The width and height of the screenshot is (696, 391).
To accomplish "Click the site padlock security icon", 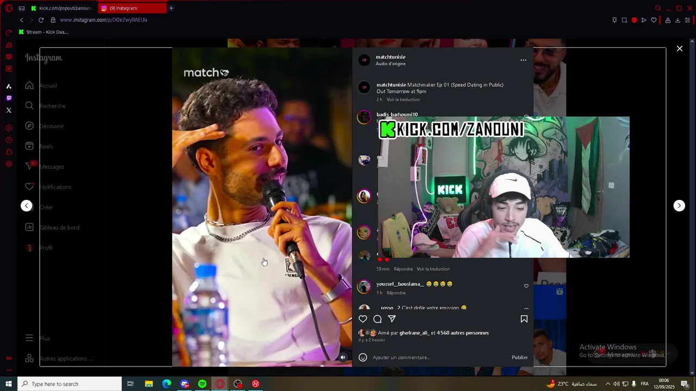I will 53,20.
